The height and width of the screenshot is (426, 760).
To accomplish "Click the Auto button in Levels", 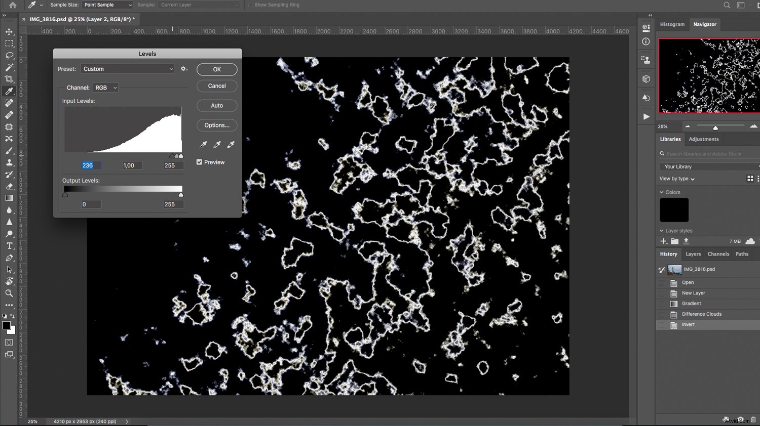I will (217, 105).
